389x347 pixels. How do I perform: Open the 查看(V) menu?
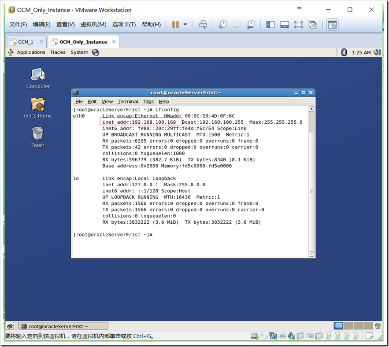point(65,24)
